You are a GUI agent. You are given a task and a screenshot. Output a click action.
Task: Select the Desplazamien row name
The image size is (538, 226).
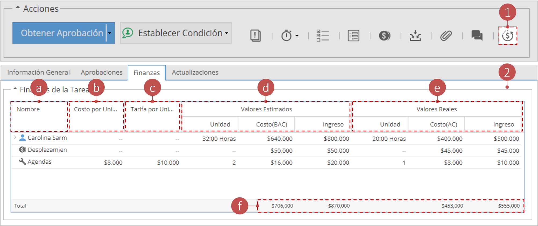47,150
